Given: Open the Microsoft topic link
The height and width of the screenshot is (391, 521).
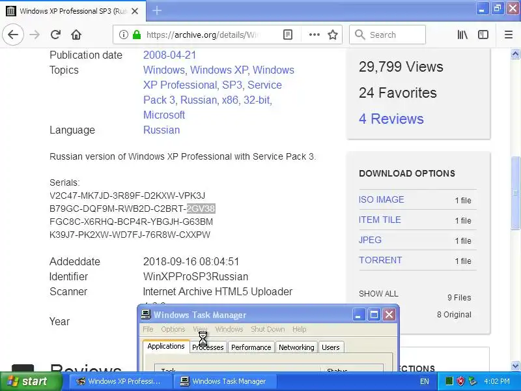Looking at the screenshot, I should [164, 115].
